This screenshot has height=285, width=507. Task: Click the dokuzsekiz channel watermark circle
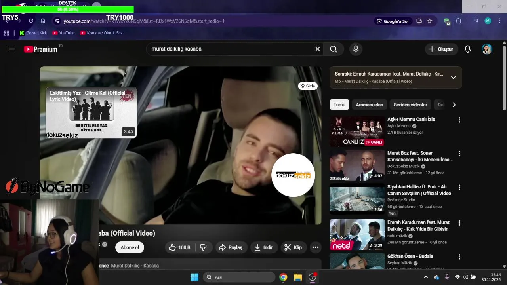point(293,175)
